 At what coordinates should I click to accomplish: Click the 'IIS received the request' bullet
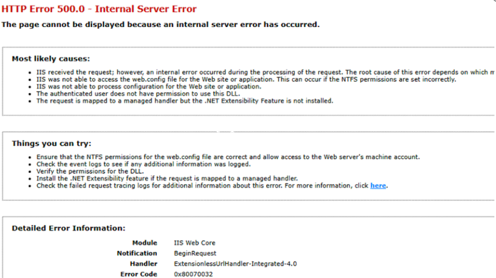[260, 72]
